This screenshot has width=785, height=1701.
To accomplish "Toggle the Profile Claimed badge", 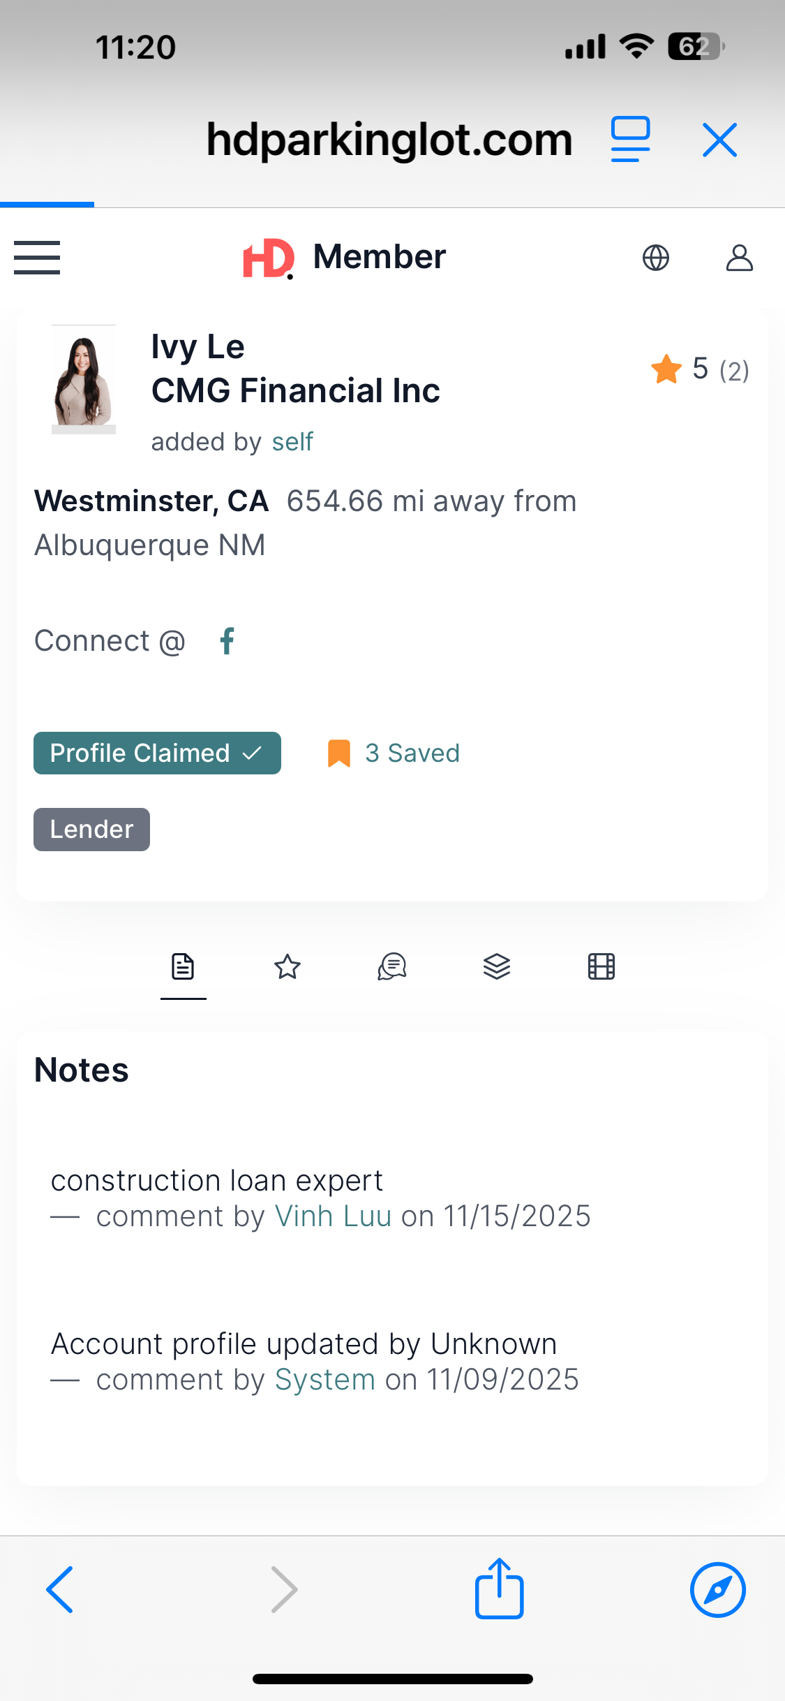I will [x=157, y=753].
